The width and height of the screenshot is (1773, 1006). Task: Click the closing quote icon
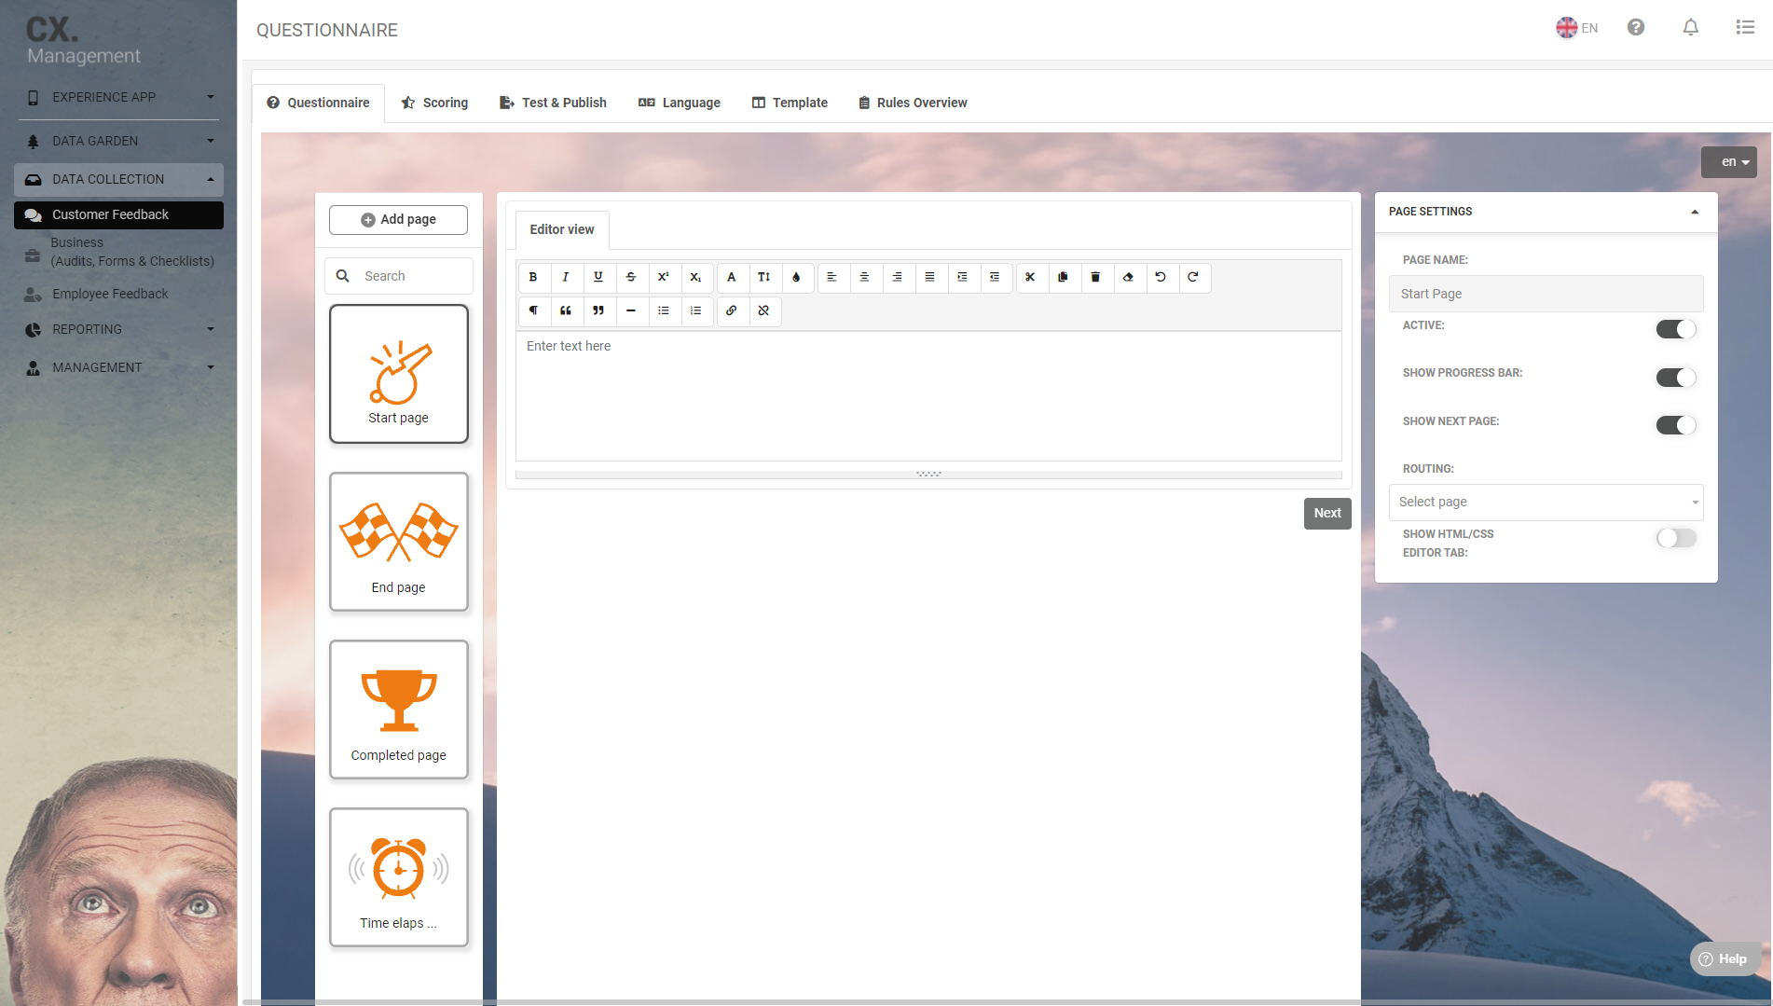(x=598, y=310)
